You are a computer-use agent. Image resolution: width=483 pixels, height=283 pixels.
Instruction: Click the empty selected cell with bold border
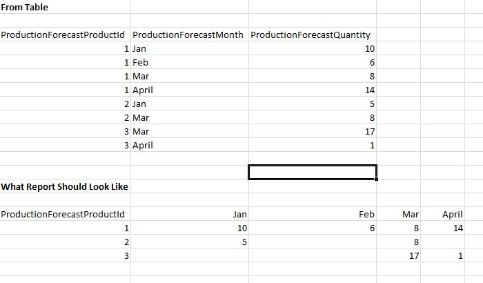click(312, 172)
